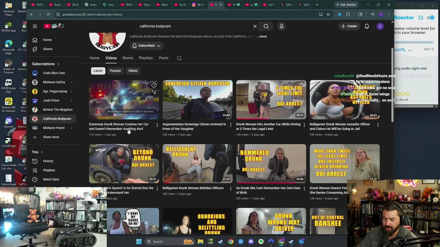Open Chrome three-dot menu

(389, 14)
